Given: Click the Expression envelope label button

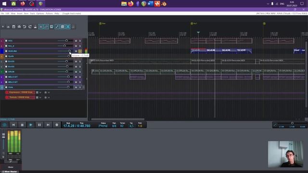Looking at the screenshot, I should tap(20, 92).
